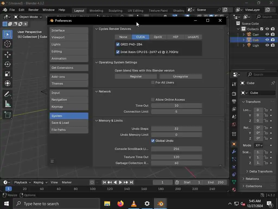Pin the Cube properties panel

(x=273, y=83)
